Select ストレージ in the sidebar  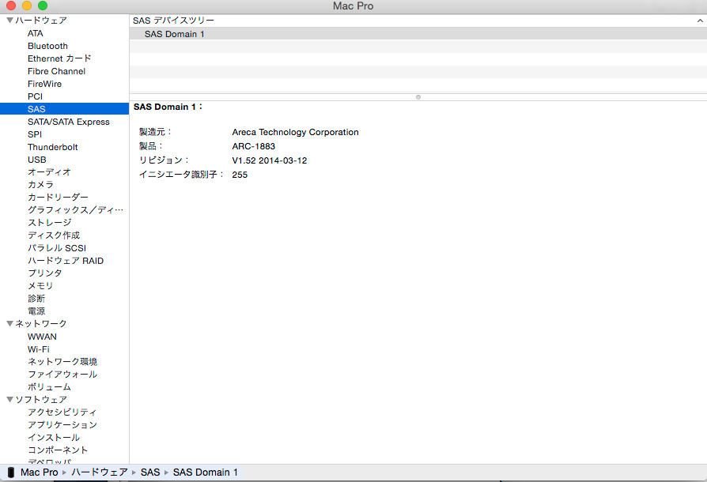pos(50,223)
